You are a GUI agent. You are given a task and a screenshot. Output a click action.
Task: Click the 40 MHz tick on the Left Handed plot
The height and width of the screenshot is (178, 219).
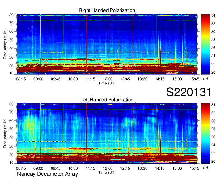click(x=12, y=138)
